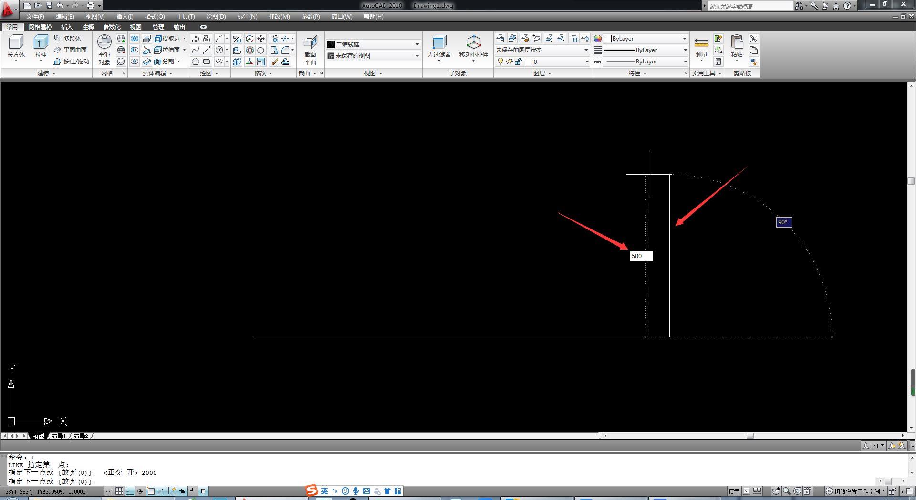Click the Cut scissors icon
The image size is (916, 500).
point(754,39)
